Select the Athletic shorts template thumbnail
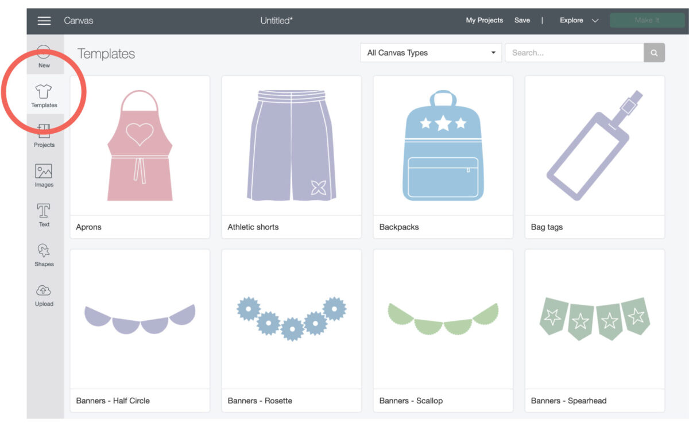689x427 pixels. tap(292, 146)
